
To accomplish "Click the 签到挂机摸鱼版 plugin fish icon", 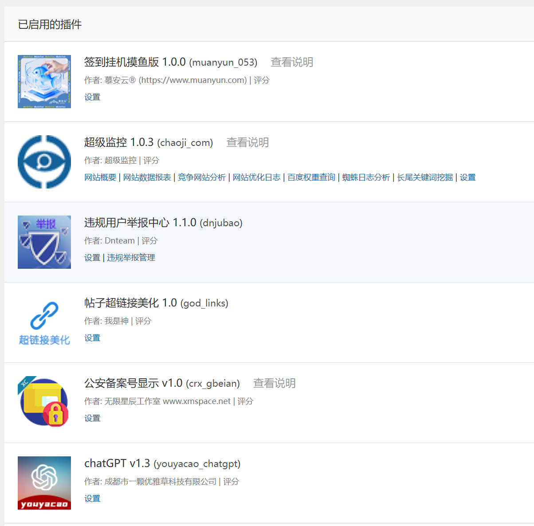I will 44,82.
